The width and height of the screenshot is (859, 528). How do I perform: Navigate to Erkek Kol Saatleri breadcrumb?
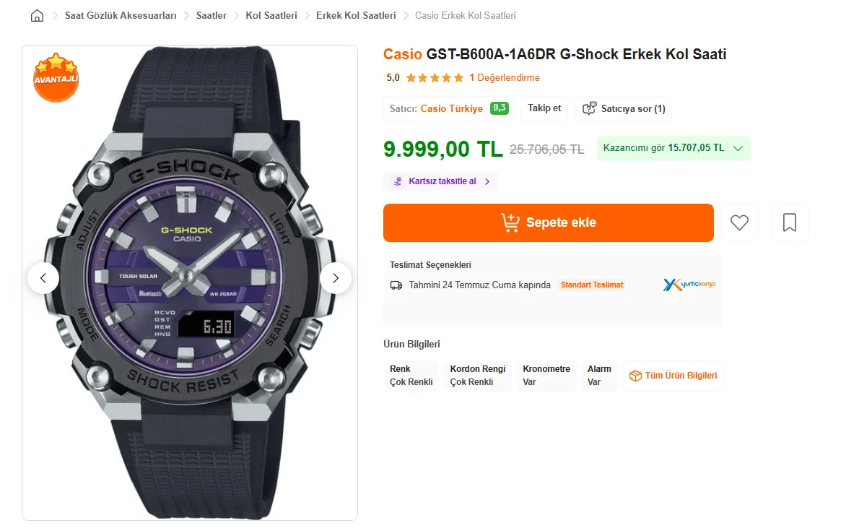coord(356,15)
